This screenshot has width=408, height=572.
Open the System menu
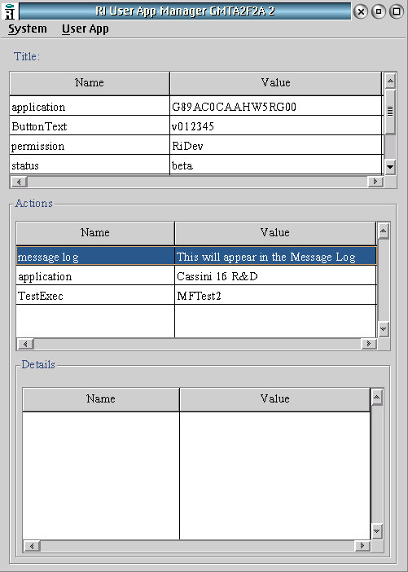click(x=28, y=29)
